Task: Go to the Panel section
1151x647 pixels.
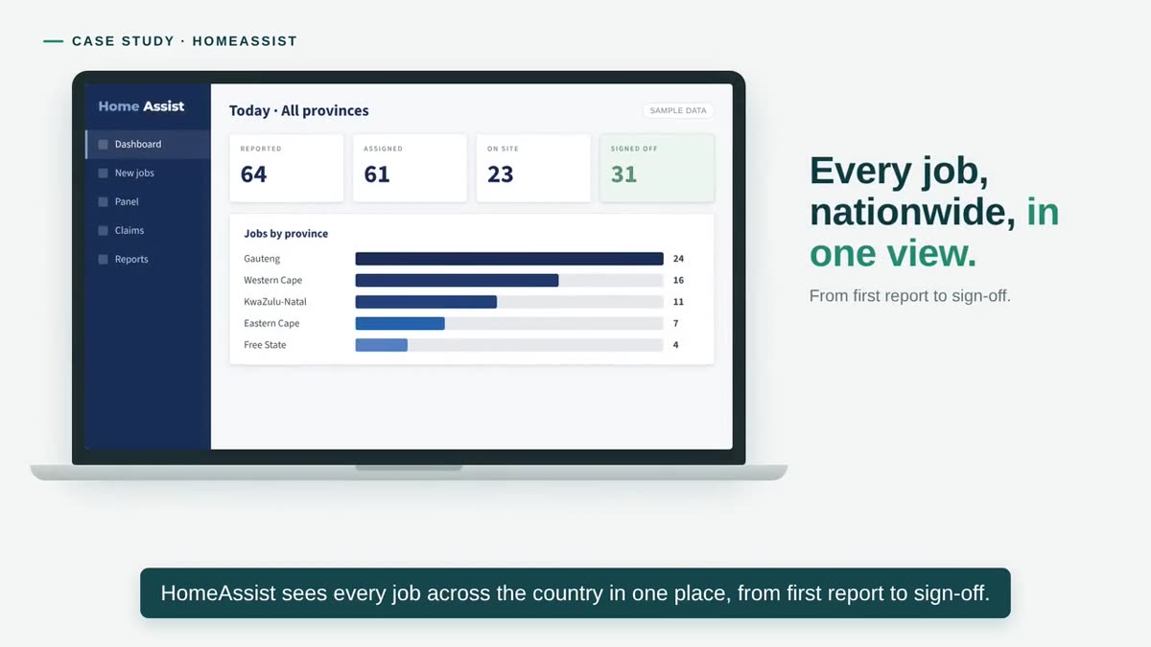Action: pyautogui.click(x=148, y=202)
